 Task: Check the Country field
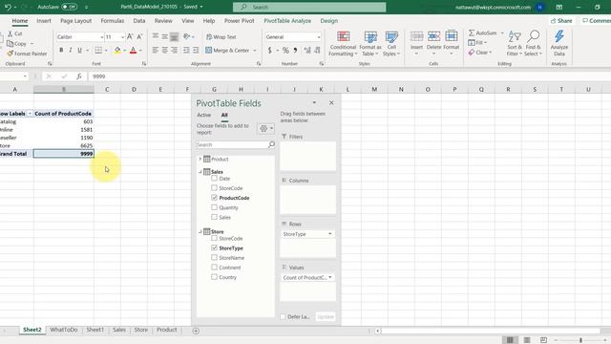(214, 277)
